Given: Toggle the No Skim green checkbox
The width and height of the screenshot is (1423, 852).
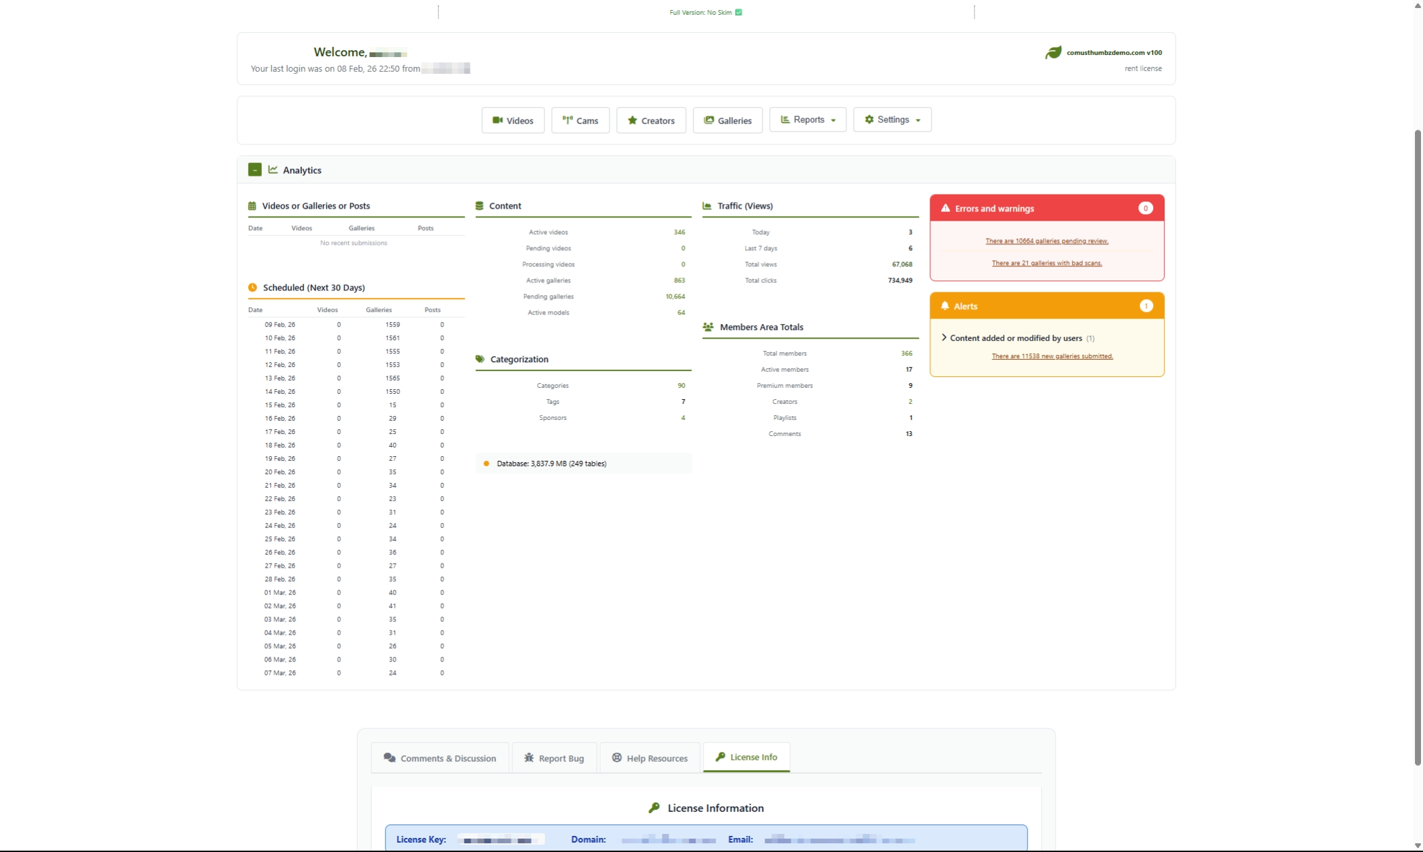Looking at the screenshot, I should [x=738, y=12].
